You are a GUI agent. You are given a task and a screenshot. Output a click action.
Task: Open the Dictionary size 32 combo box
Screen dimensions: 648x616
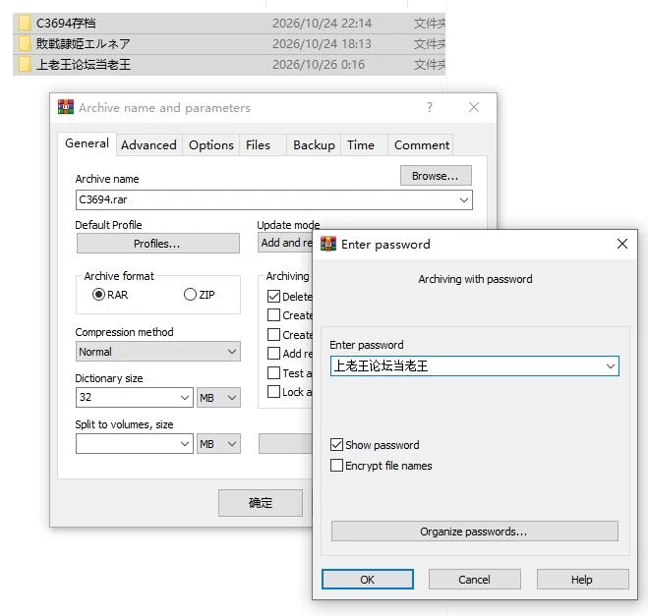135,397
